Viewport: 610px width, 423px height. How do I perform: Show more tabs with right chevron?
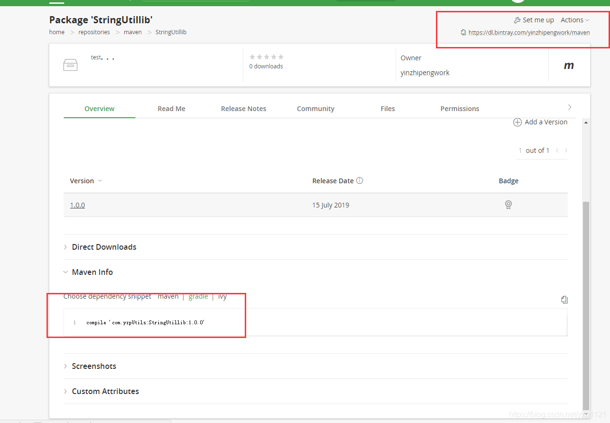(x=570, y=107)
